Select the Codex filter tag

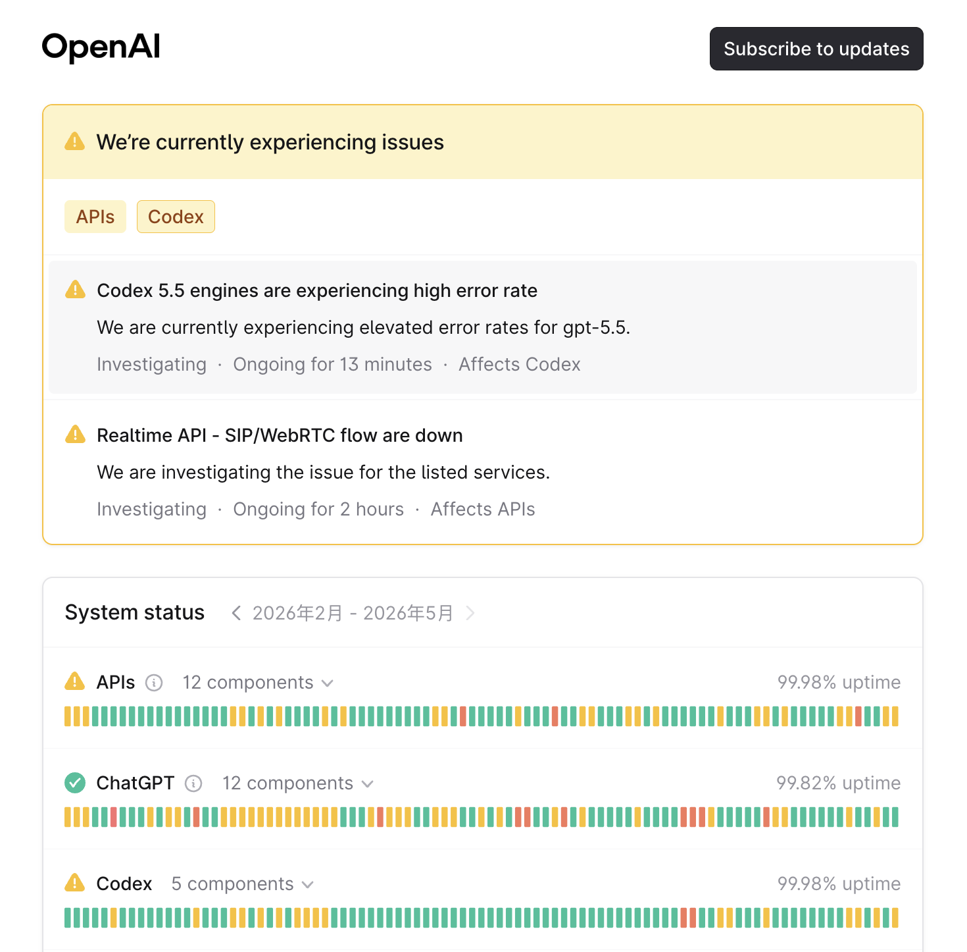pyautogui.click(x=176, y=217)
